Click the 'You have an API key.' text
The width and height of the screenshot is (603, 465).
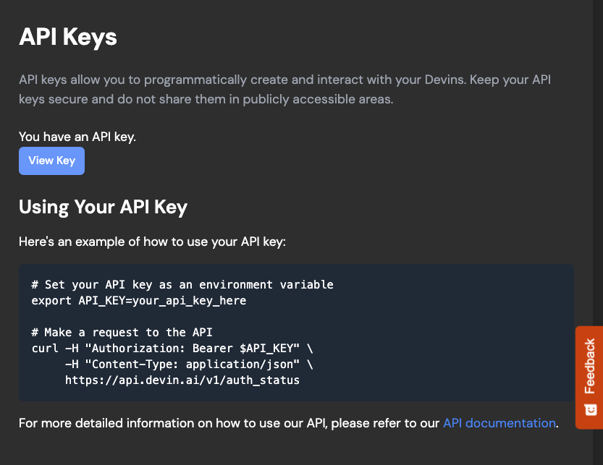77,137
